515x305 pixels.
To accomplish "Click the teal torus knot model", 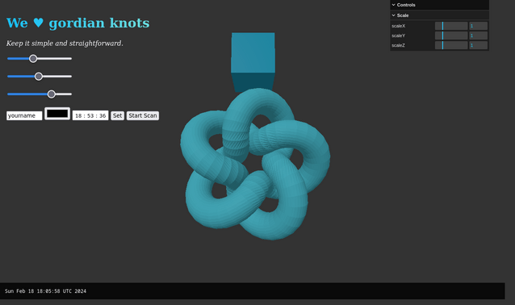I will (x=255, y=164).
